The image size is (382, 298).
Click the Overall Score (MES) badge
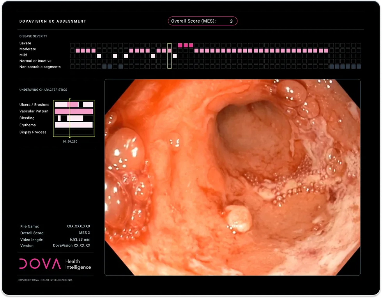pyautogui.click(x=202, y=21)
